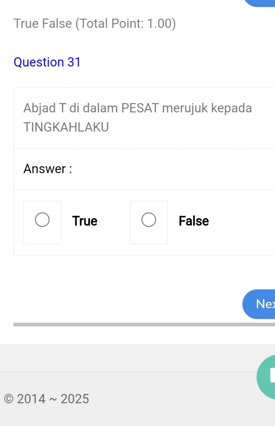Image resolution: width=275 pixels, height=426 pixels.
Task: Click "Total Point: 1.00" score text
Action: [x=126, y=23]
